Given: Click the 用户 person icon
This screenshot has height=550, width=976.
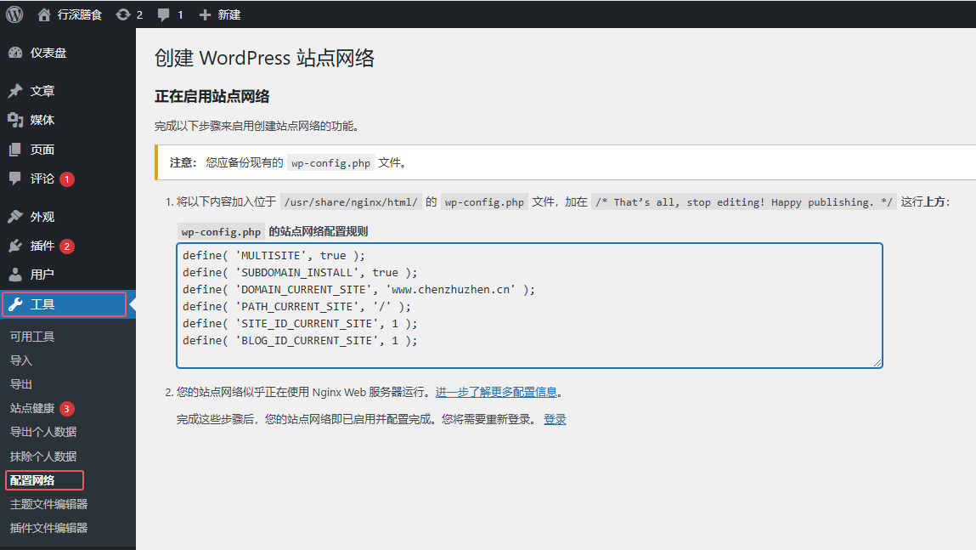Looking at the screenshot, I should click(15, 275).
